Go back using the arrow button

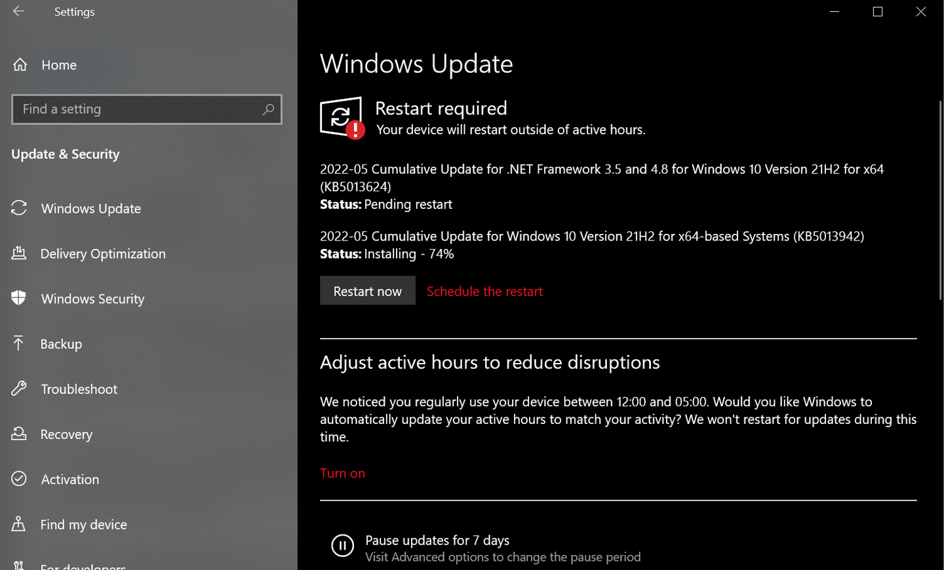[18, 11]
